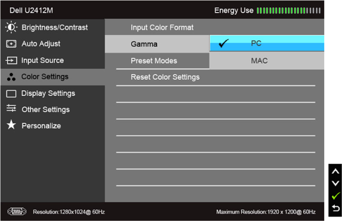The width and height of the screenshot is (342, 221).
Task: Go back with the return arrow button
Action: pyautogui.click(x=336, y=208)
